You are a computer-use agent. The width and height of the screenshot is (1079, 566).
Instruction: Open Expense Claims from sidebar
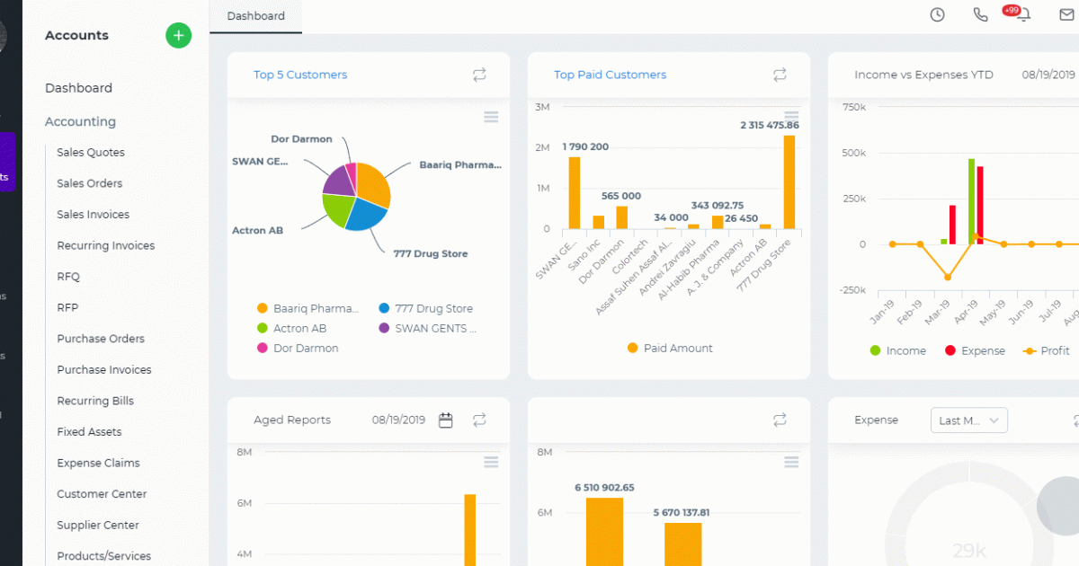coord(98,463)
